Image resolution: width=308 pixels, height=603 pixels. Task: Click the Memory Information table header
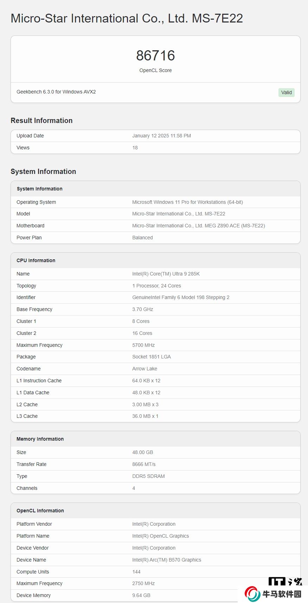40,439
